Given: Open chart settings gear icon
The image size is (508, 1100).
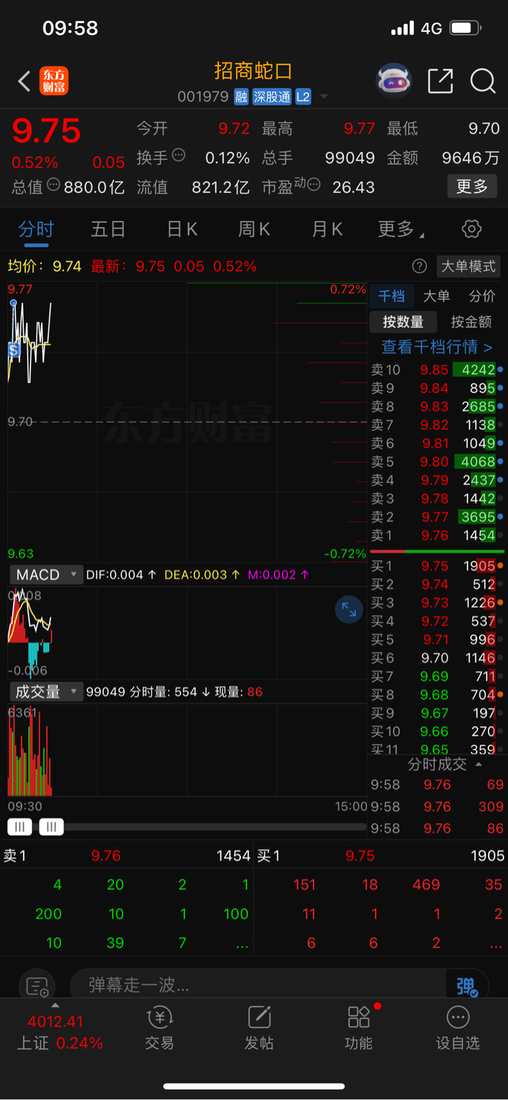Looking at the screenshot, I should [x=472, y=230].
